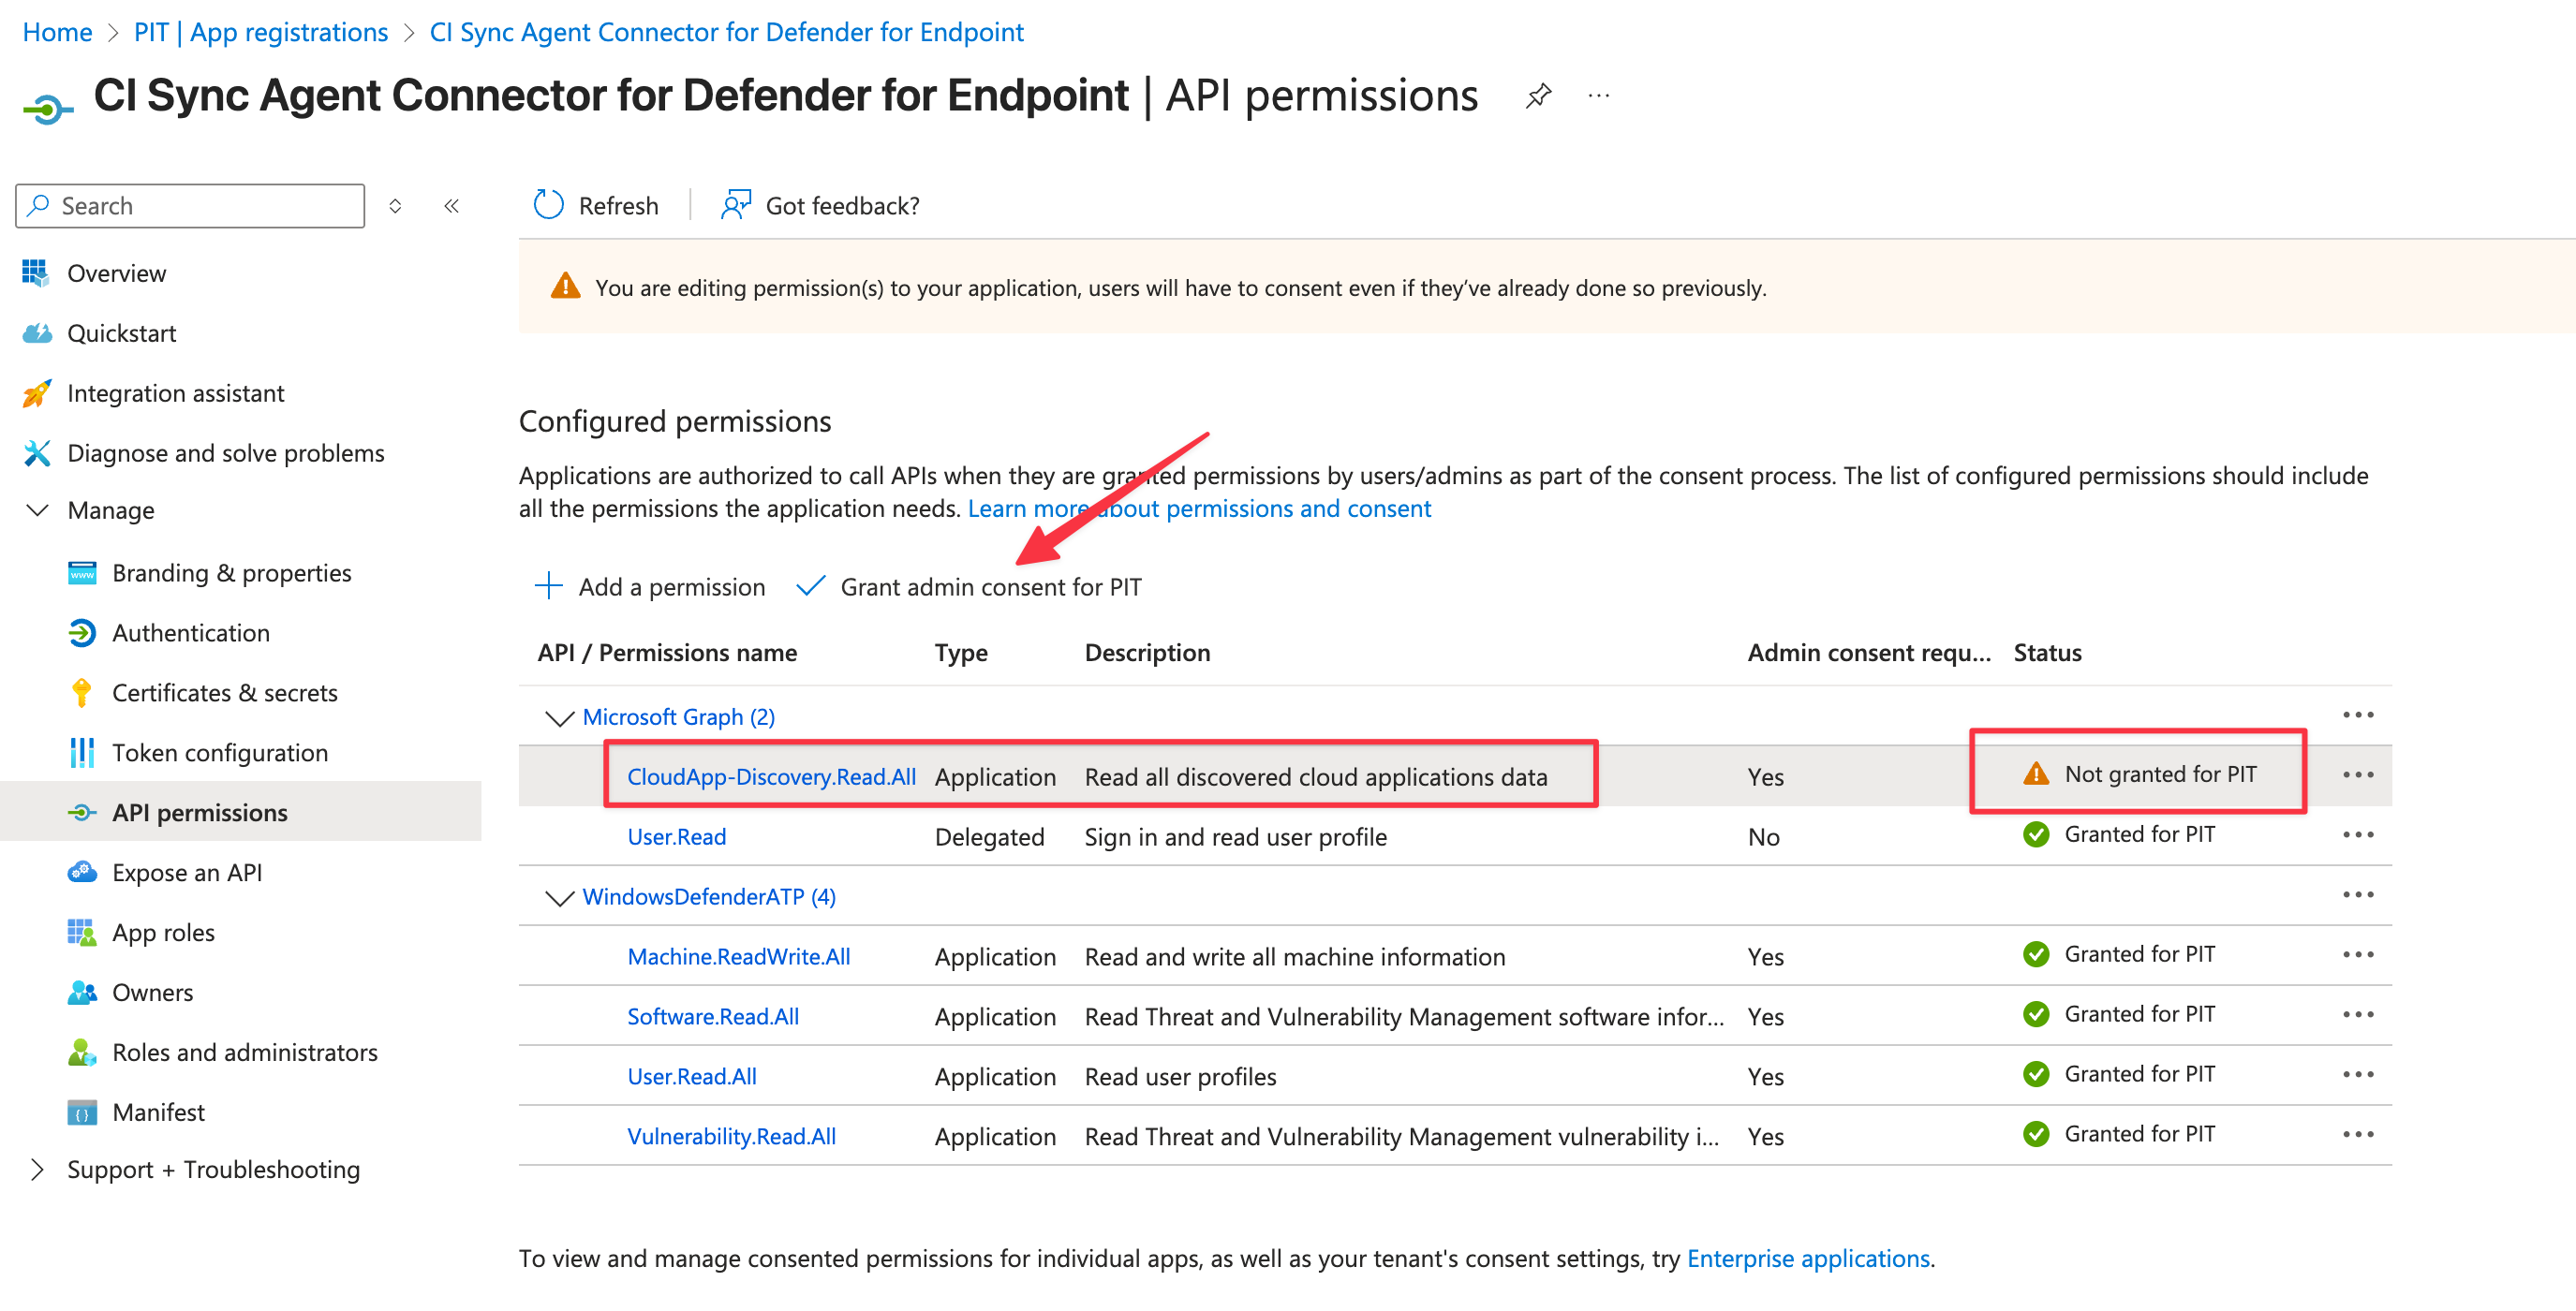This screenshot has height=1311, width=2576.
Task: Collapse the Manage section in sidebar
Action: pyautogui.click(x=37, y=510)
